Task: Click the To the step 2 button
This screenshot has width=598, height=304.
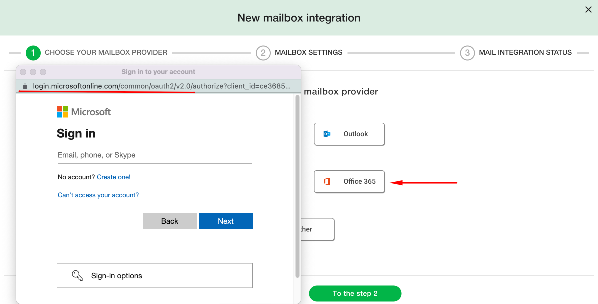Action: click(355, 293)
